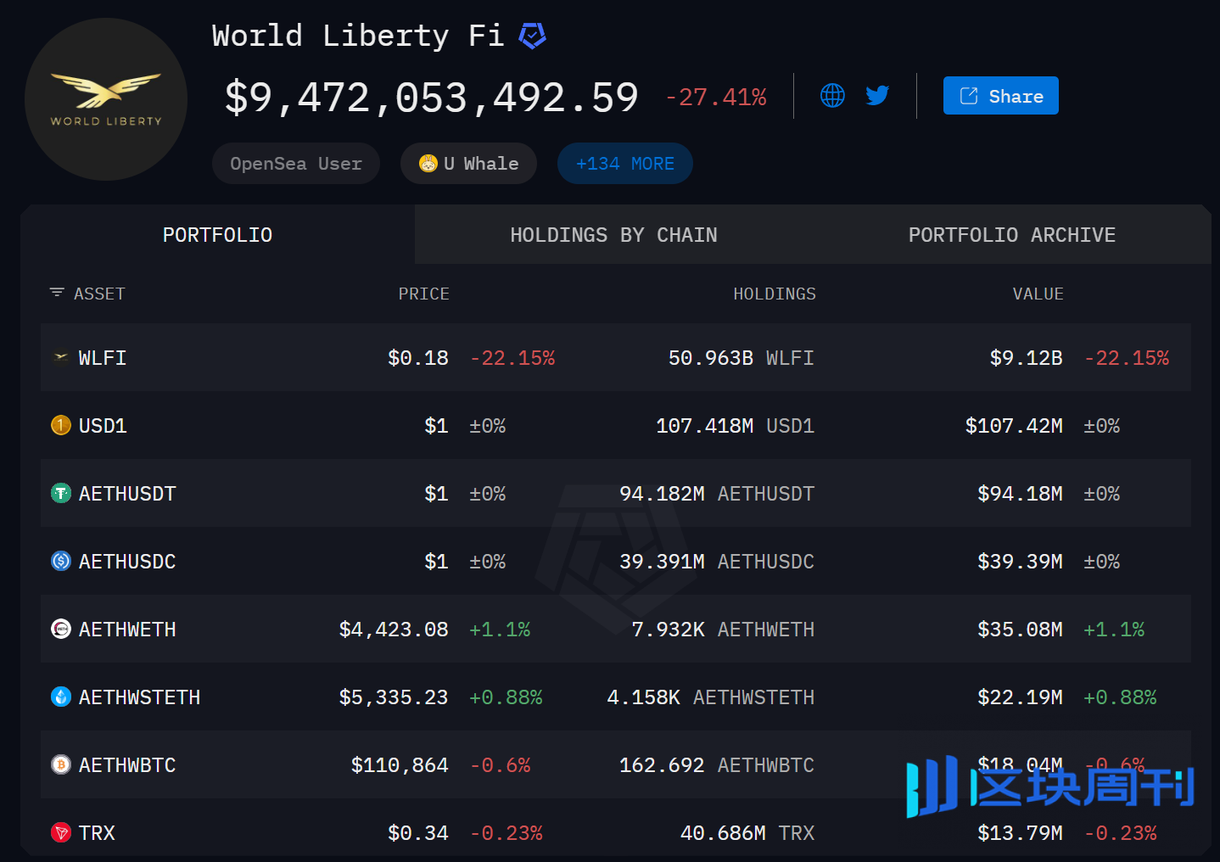Click the 7.932K AETHWETH holdings
1220x862 pixels.
723,630
